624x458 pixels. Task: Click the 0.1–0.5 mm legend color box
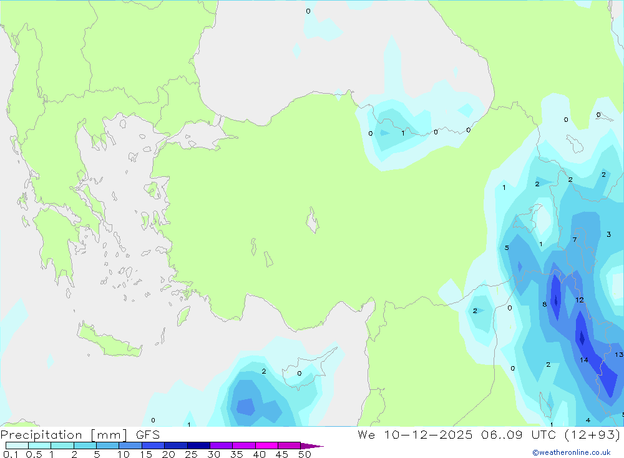click(x=17, y=446)
